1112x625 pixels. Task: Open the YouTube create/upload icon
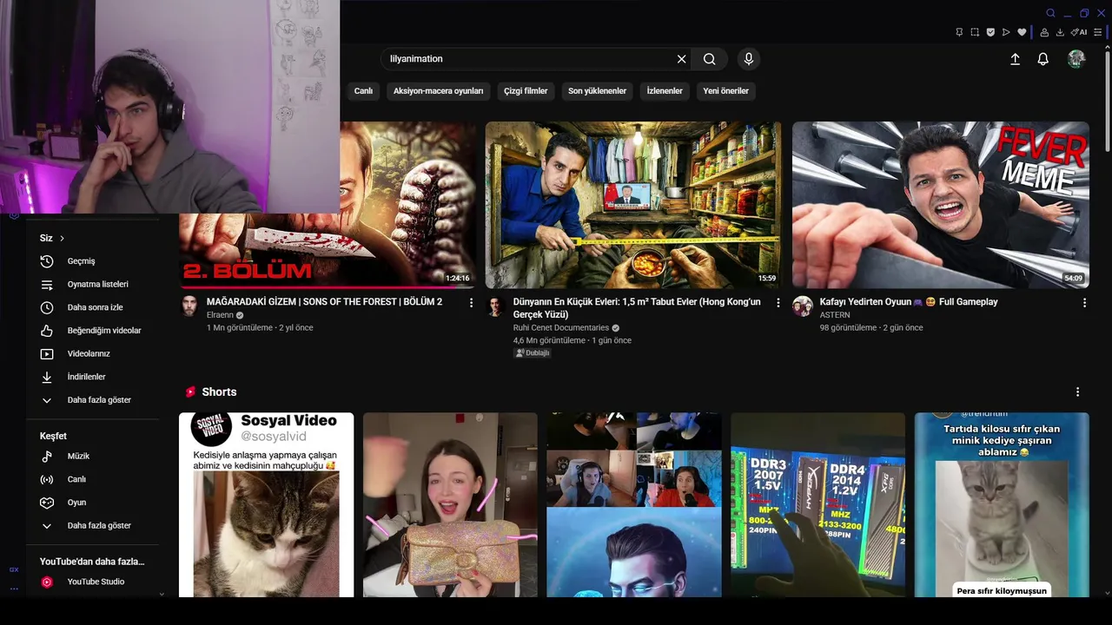point(1015,59)
